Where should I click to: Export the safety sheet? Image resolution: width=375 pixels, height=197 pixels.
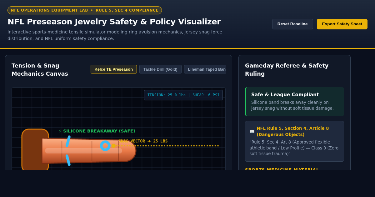tap(342, 24)
